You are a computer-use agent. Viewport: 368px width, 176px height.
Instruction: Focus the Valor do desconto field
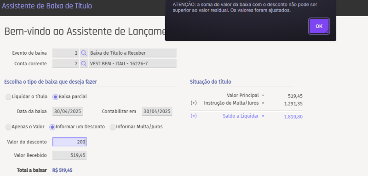[x=69, y=142]
